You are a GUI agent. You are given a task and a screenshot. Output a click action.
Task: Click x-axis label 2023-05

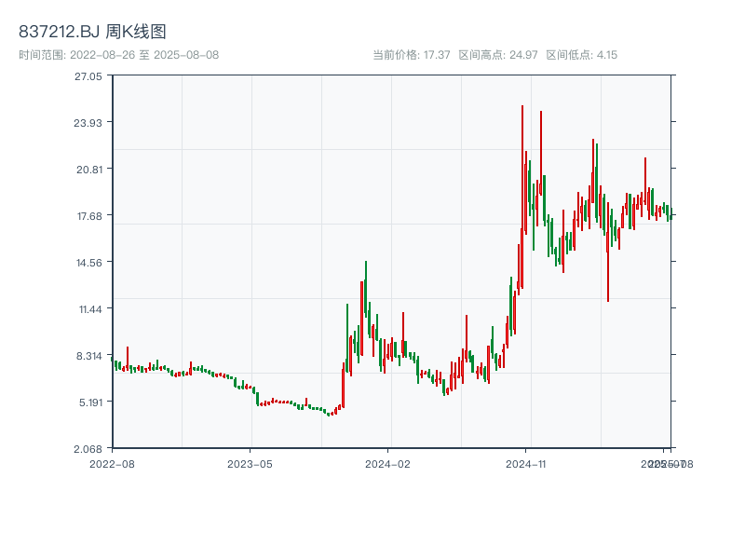click(x=250, y=464)
